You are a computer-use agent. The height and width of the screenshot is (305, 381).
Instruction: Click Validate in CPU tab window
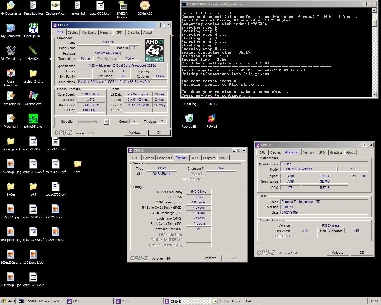[x=135, y=133]
